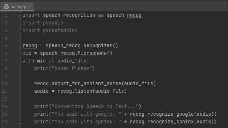Click line number 11 in the gutter
This screenshot has height=128, width=228.
point(6,91)
